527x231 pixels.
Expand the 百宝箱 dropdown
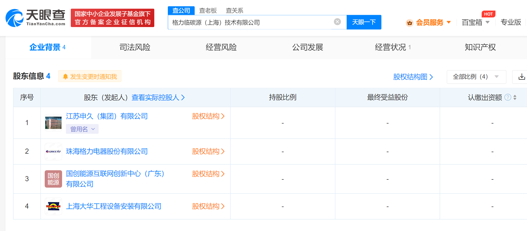[x=475, y=22]
